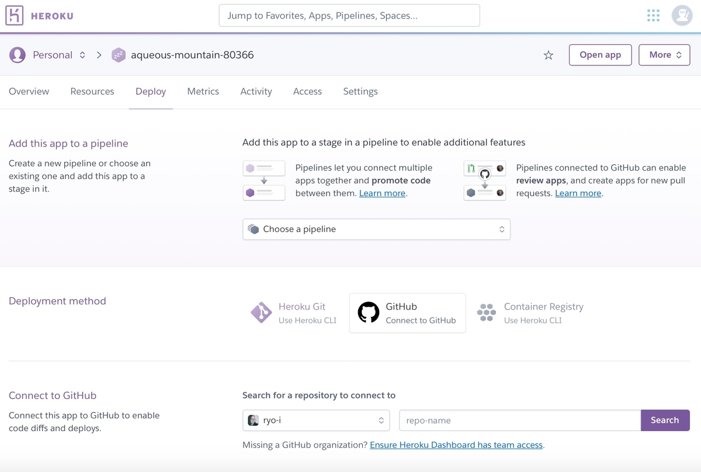Viewport: 701px width, 472px height.
Task: Click the Heroku logo icon
Action: 15,16
